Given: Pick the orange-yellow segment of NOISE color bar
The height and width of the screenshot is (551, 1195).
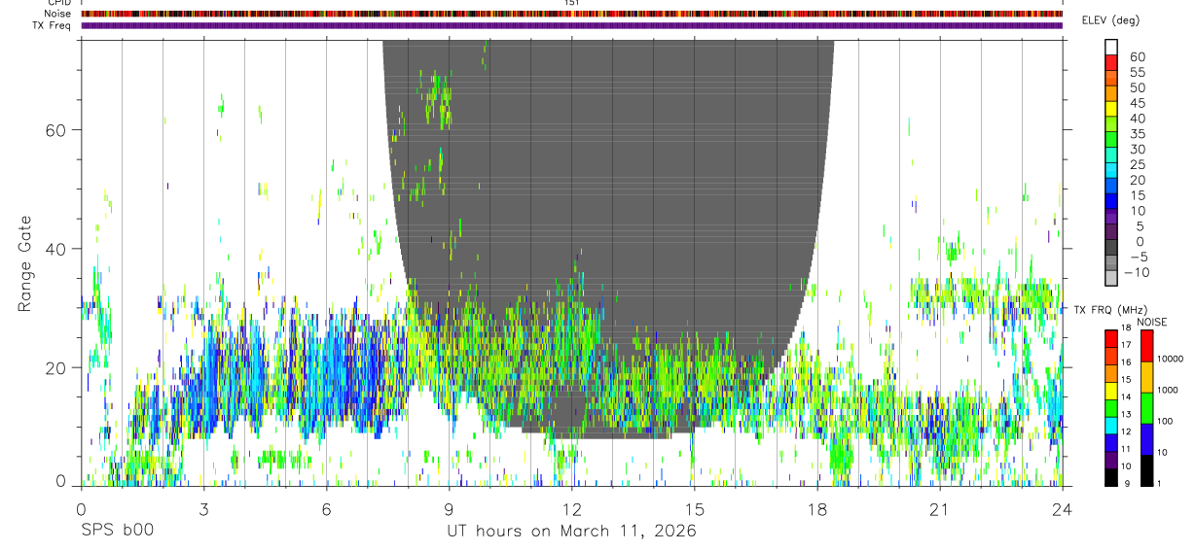Looking at the screenshot, I should 1145,377.
